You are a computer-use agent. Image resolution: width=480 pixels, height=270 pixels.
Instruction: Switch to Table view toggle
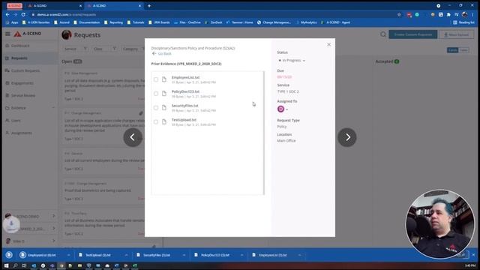pyautogui.click(x=463, y=50)
